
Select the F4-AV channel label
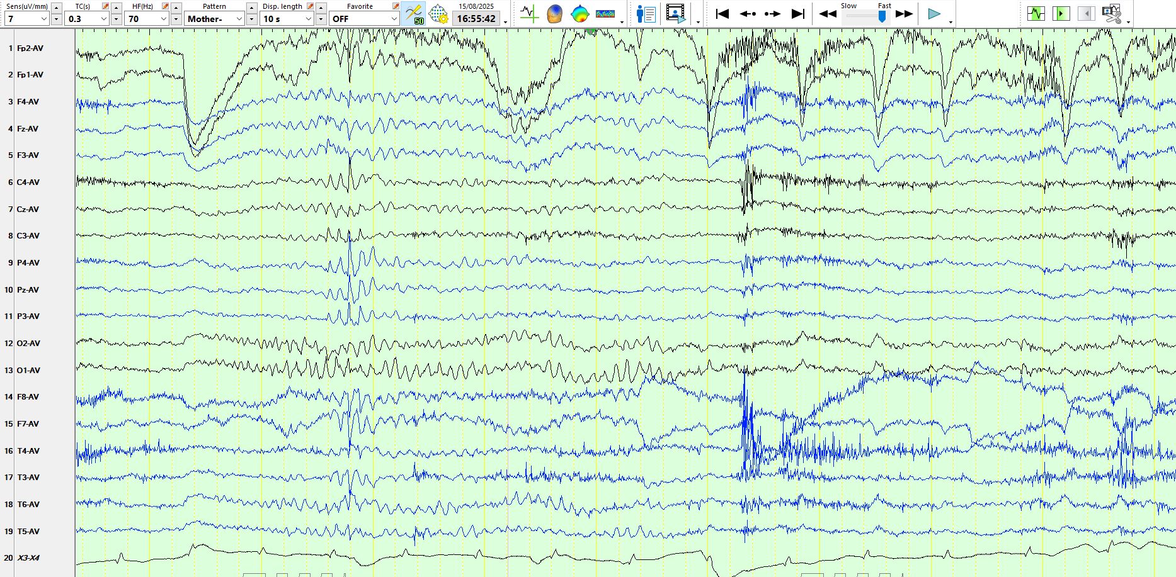click(28, 101)
